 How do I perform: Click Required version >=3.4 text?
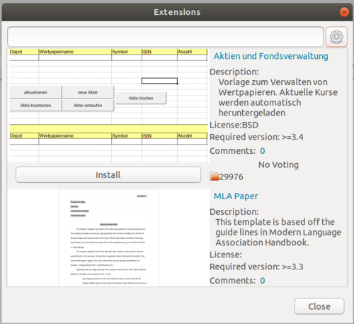tap(256, 137)
